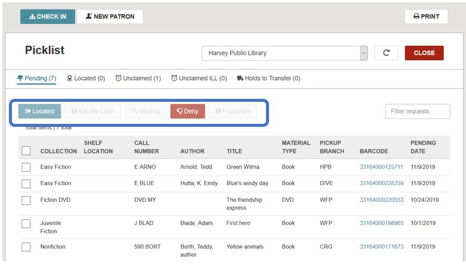Click author Arnold, Tedd.
Screen dimensions: 466x265
pyautogui.click(x=197, y=167)
